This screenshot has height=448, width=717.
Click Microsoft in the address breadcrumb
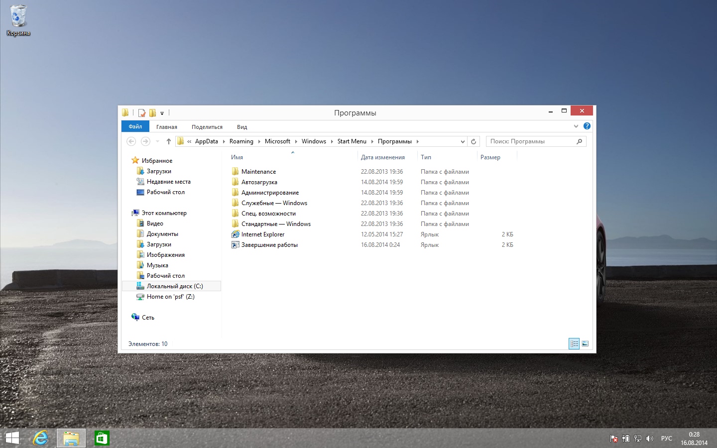tap(277, 141)
